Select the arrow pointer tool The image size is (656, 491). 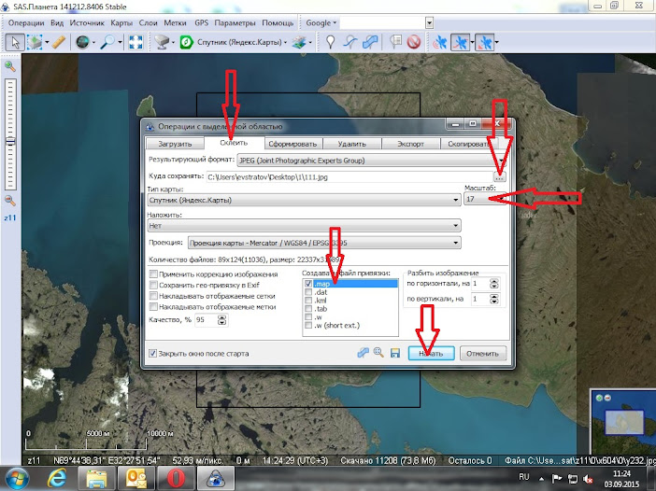[x=15, y=42]
